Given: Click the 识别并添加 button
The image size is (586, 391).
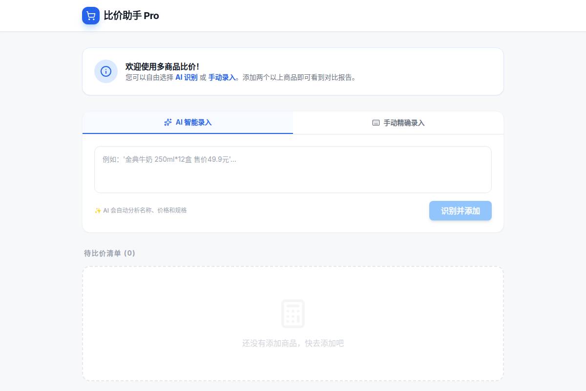Looking at the screenshot, I should point(460,211).
